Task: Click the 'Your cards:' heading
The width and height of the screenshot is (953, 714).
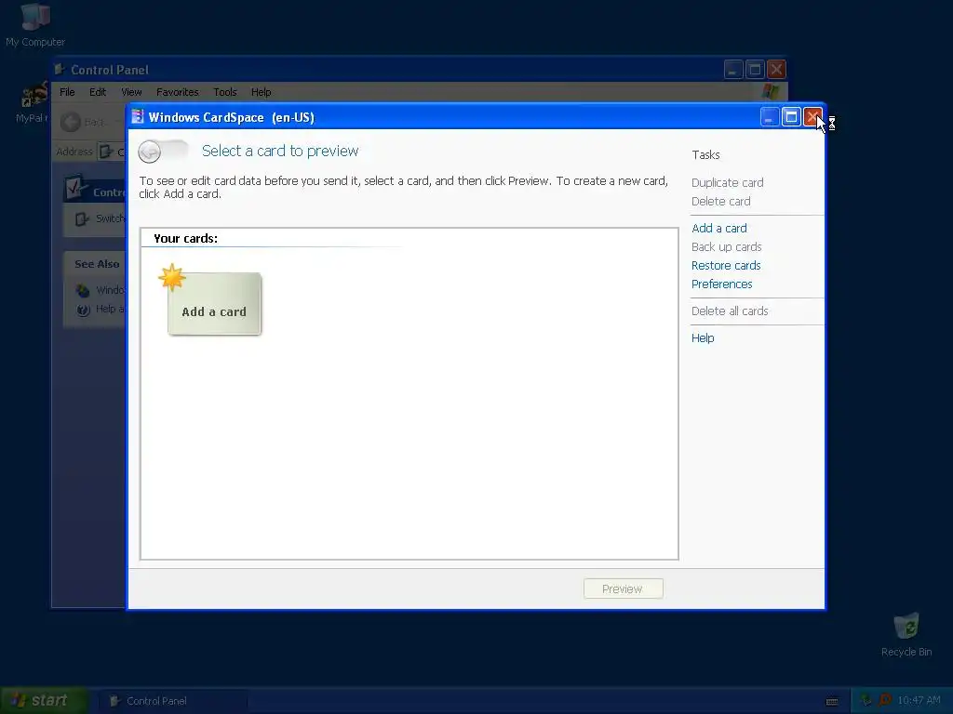Action: (x=185, y=239)
